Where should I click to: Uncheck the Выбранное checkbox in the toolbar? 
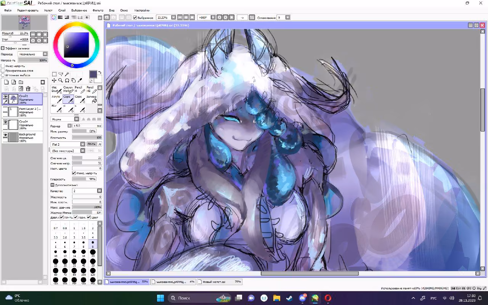pos(135,18)
